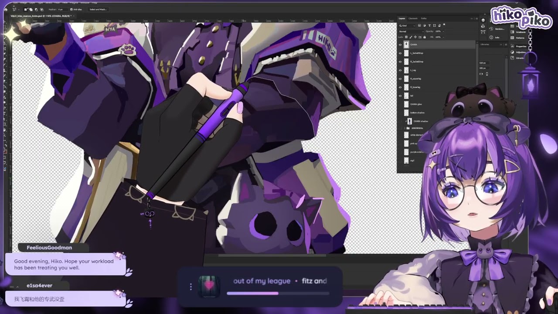Open the layer filter Kind dropdown

pyautogui.click(x=407, y=26)
